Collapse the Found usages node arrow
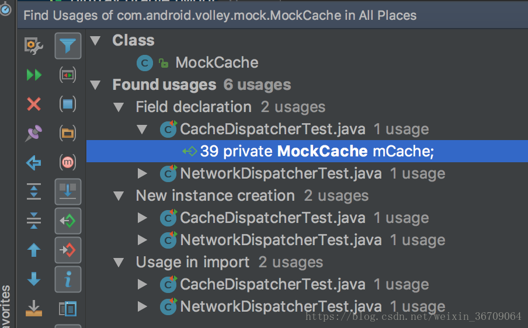The height and width of the screenshot is (328, 528). pyautogui.click(x=96, y=85)
